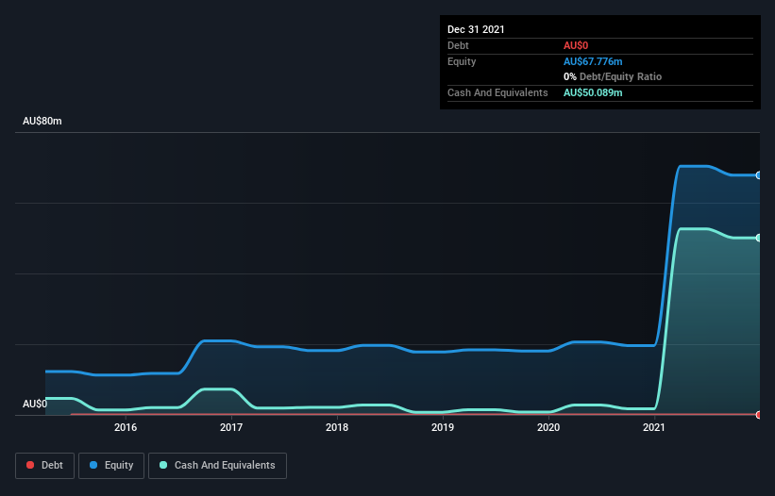Click the Cash end data point marker
The width and height of the screenshot is (775, 496).
click(759, 238)
